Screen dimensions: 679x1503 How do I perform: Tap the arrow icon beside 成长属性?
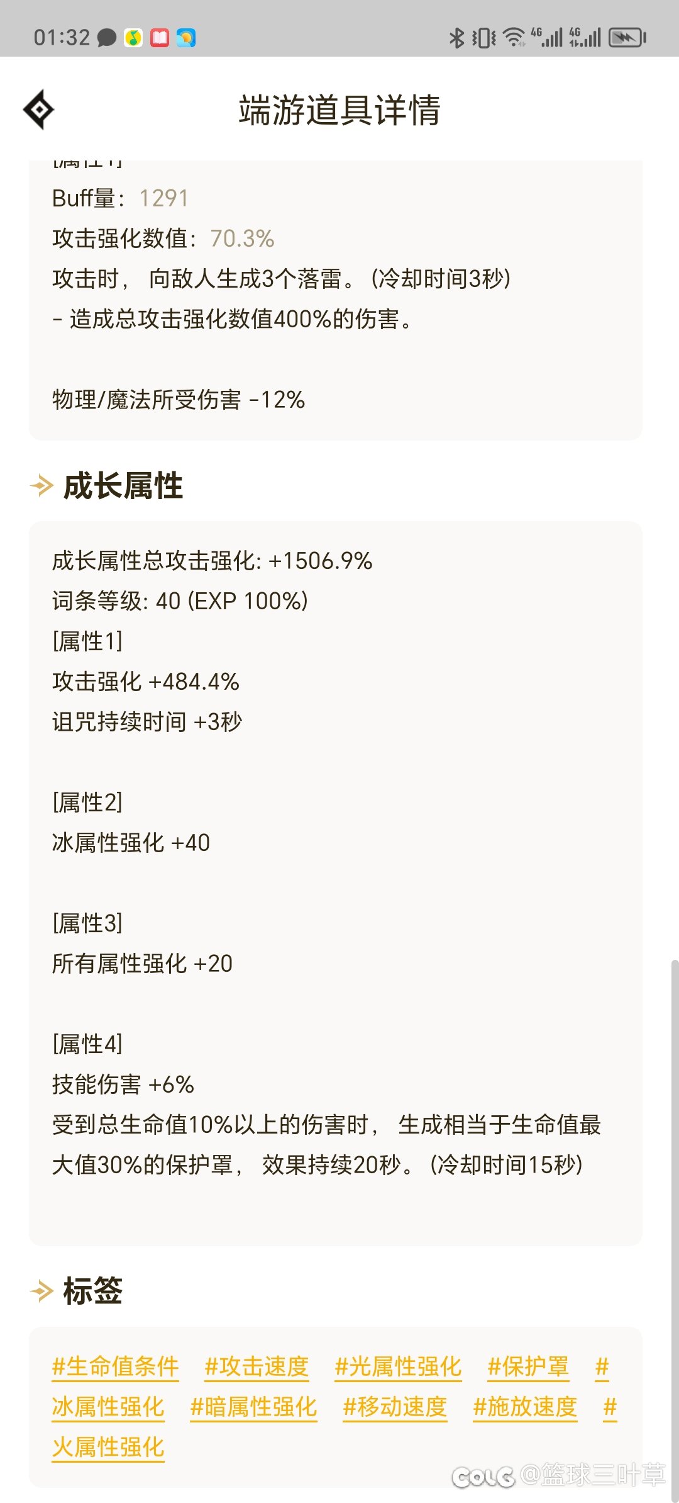pyautogui.click(x=42, y=486)
